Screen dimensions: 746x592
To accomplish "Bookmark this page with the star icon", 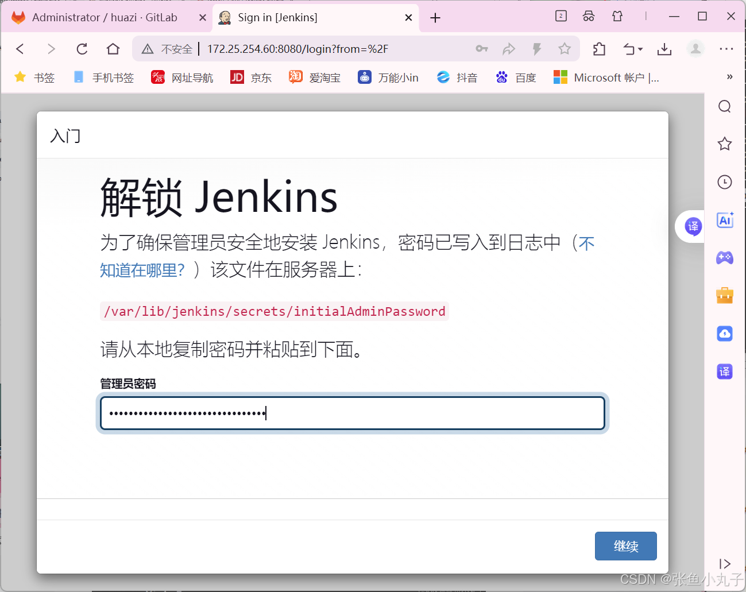I will (565, 49).
